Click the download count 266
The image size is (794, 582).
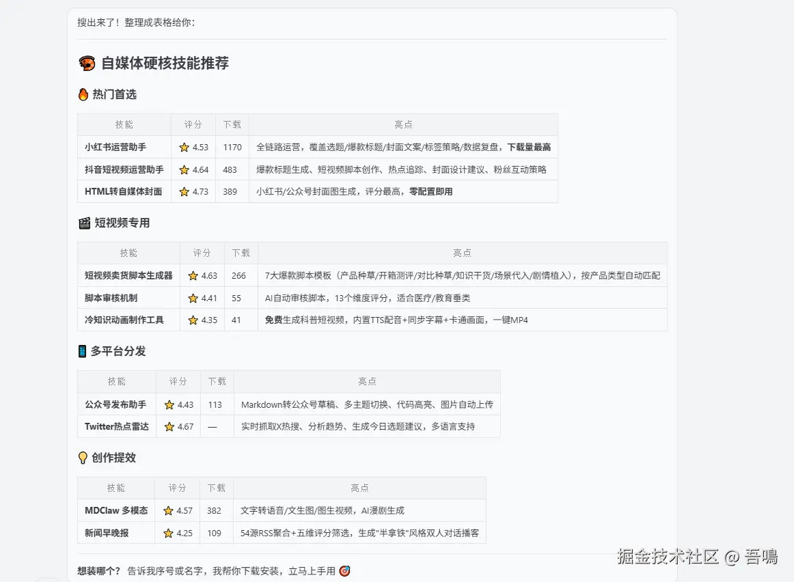(x=238, y=276)
